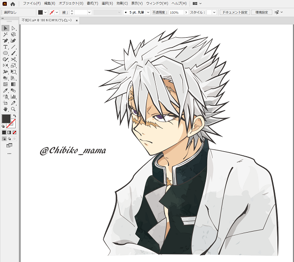Click ドキュメント設定 button
Viewport: 294px width, 262px height.
[235, 12]
